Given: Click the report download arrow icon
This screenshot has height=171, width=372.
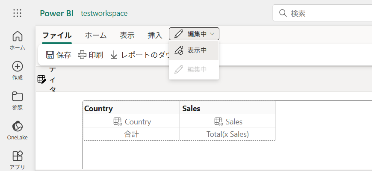Looking at the screenshot, I should click(x=114, y=55).
